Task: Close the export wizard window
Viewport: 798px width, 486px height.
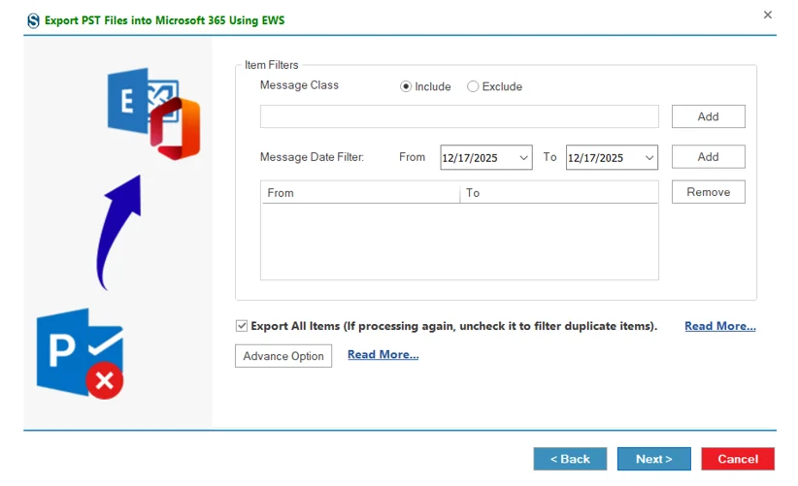Action: (768, 15)
